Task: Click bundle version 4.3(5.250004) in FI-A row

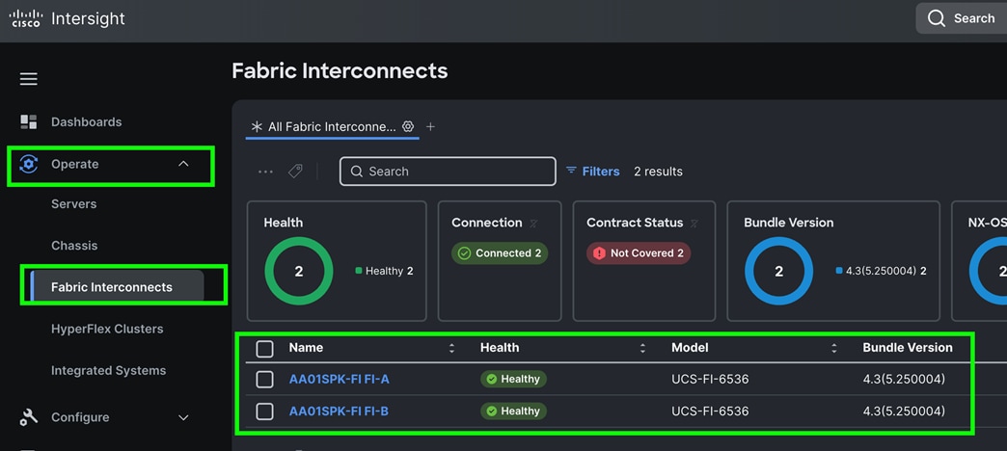Action: 904,379
